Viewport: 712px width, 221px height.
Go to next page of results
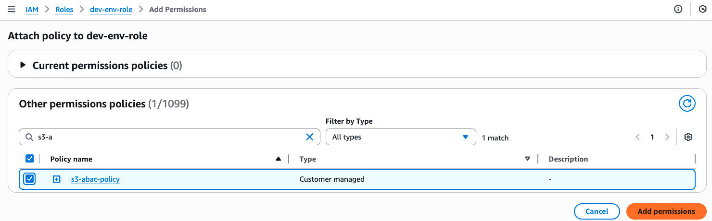(667, 137)
